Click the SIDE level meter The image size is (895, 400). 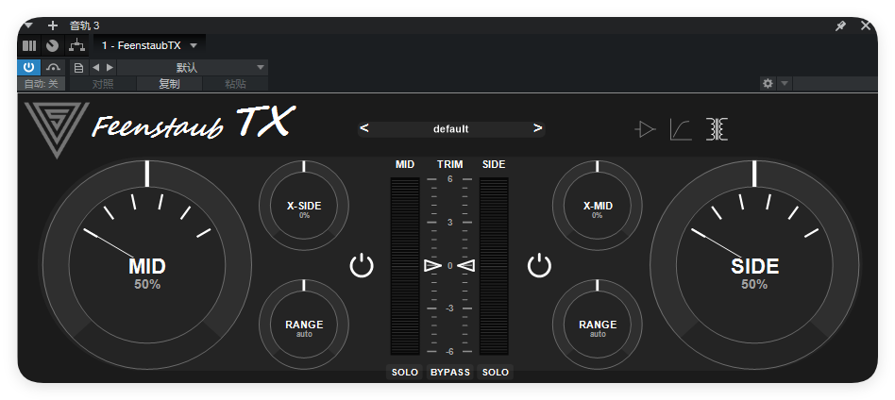click(495, 266)
